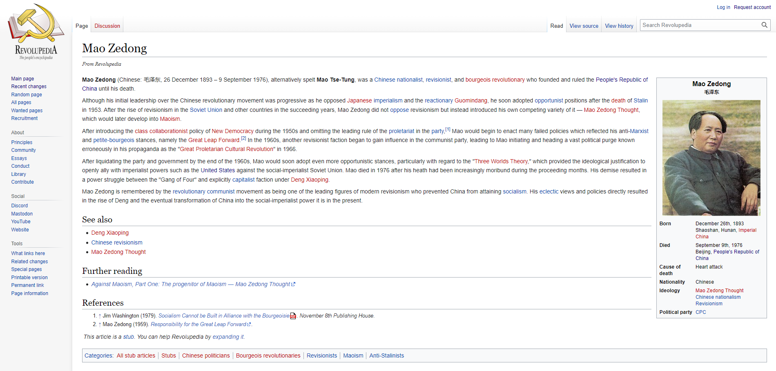The width and height of the screenshot is (776, 371).
Task: Open Chinese revisionism under See also
Action: [117, 242]
